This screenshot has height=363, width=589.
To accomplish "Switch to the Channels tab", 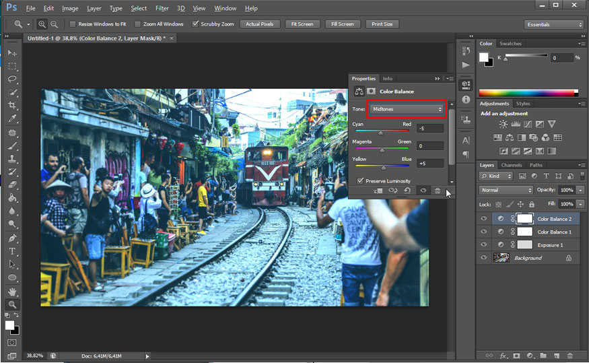I will pyautogui.click(x=511, y=165).
